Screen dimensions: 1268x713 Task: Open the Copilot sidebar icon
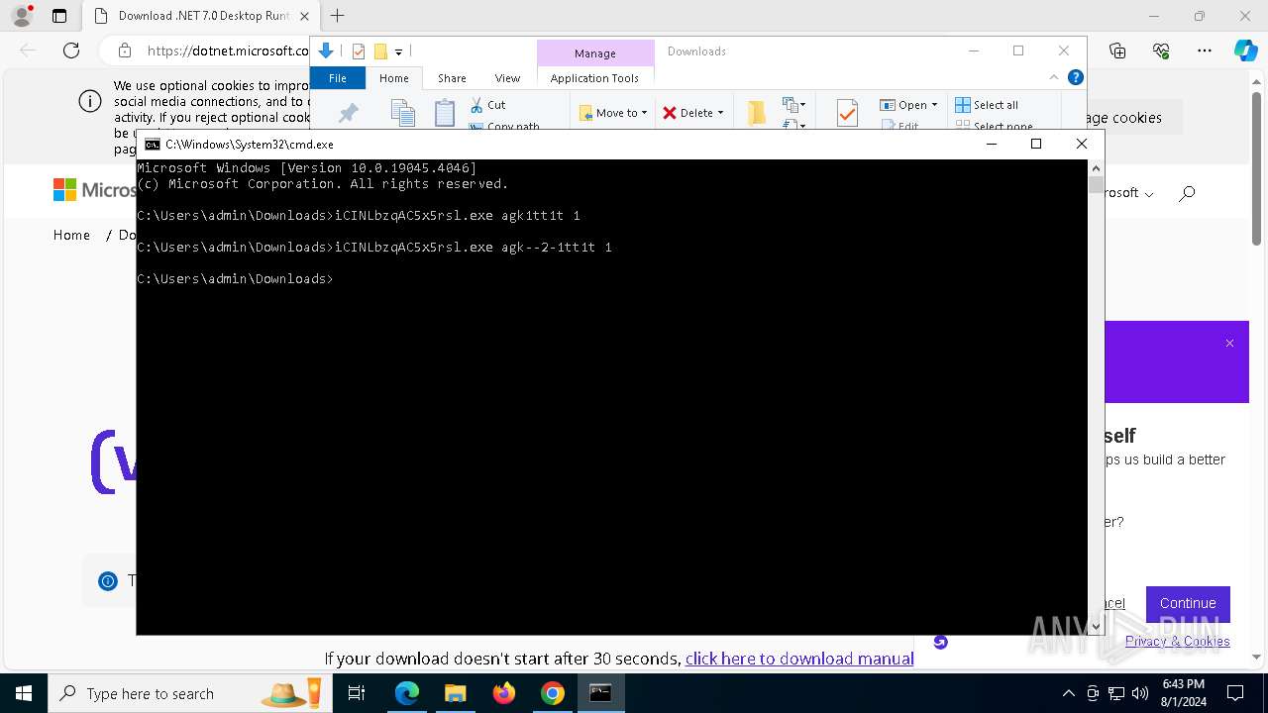coord(1245,51)
